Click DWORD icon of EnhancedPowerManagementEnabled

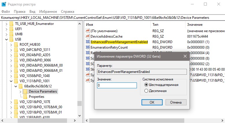88,42
